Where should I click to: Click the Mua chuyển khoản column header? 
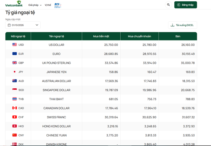[139, 36]
